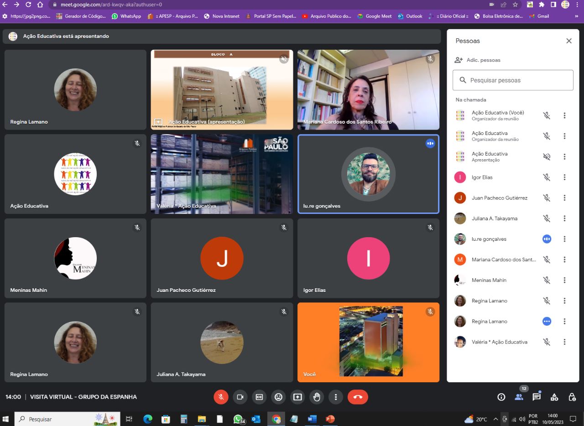Open options menu for Juliana A. Takayama
The width and height of the screenshot is (584, 426).
click(564, 218)
